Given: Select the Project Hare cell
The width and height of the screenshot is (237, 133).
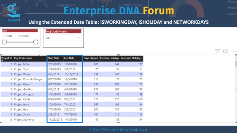Looking at the screenshot, I should coord(21,105).
